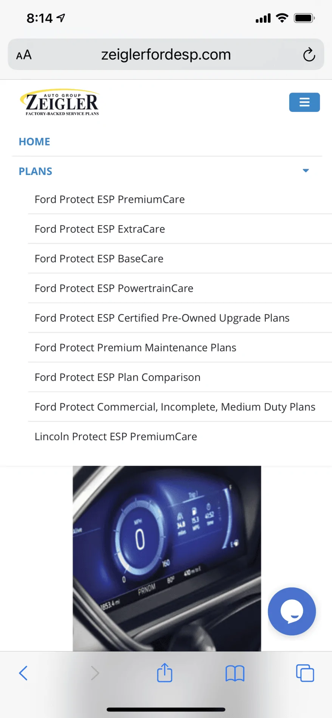Screen dimensions: 332x718
Task: Tap the Zeigler Auto Group logo
Action: pyautogui.click(x=60, y=102)
